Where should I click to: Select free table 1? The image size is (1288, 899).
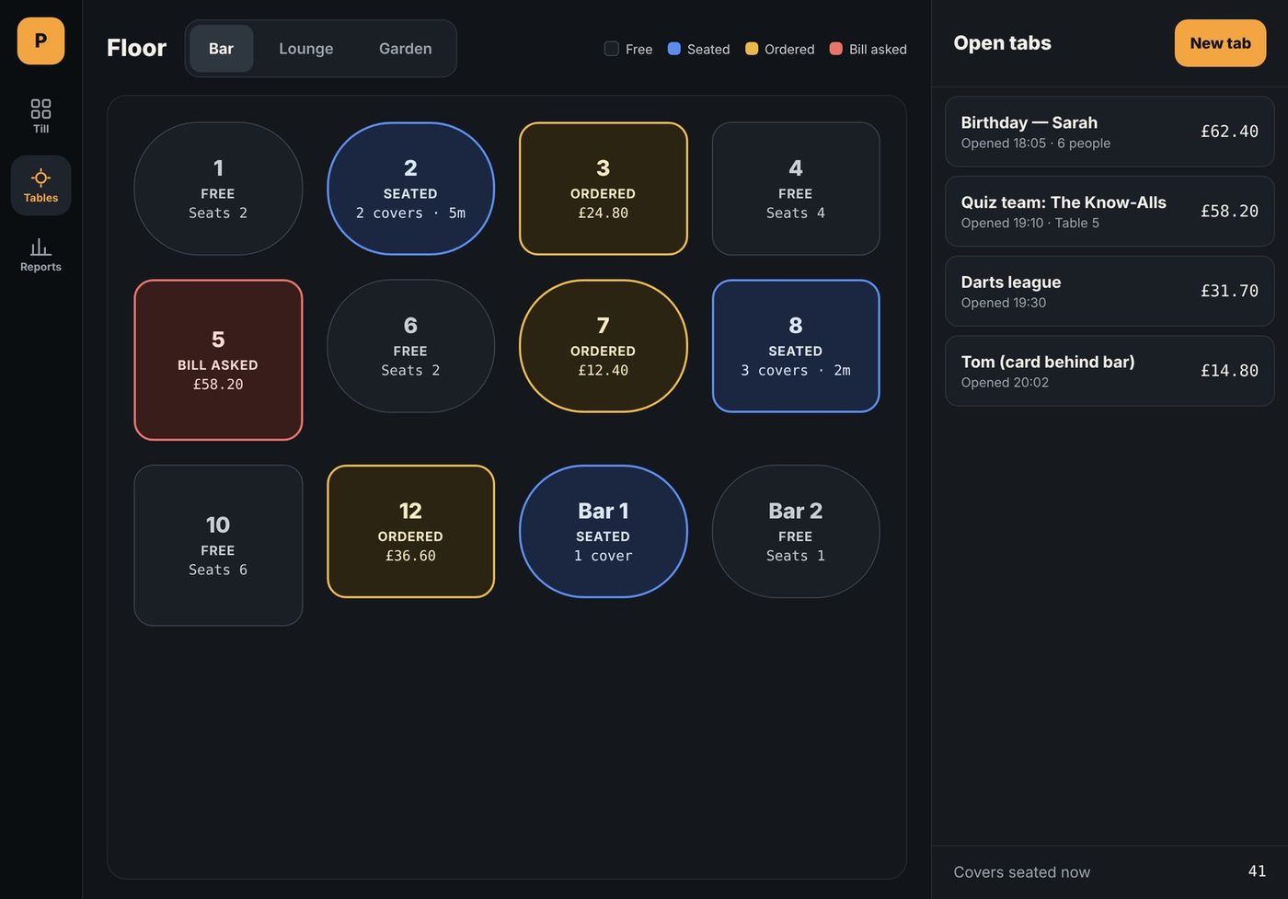point(218,189)
